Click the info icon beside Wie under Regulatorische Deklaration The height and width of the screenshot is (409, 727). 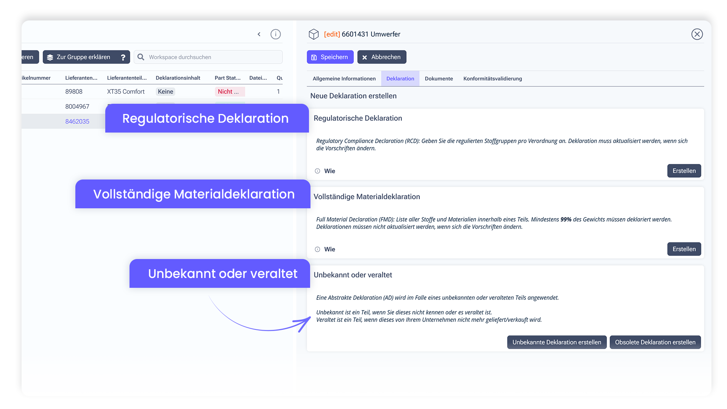317,171
